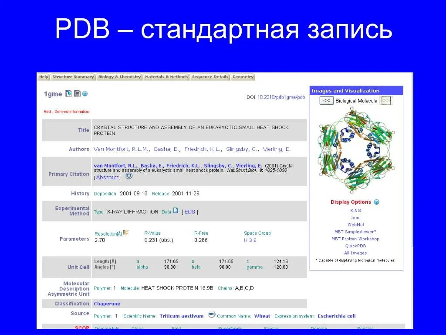
Task: Select the Materials & Methods tab
Action: click(x=166, y=77)
